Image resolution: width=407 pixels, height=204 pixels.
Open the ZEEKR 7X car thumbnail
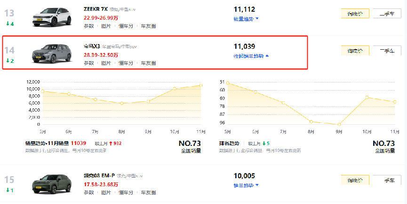pyautogui.click(x=52, y=17)
